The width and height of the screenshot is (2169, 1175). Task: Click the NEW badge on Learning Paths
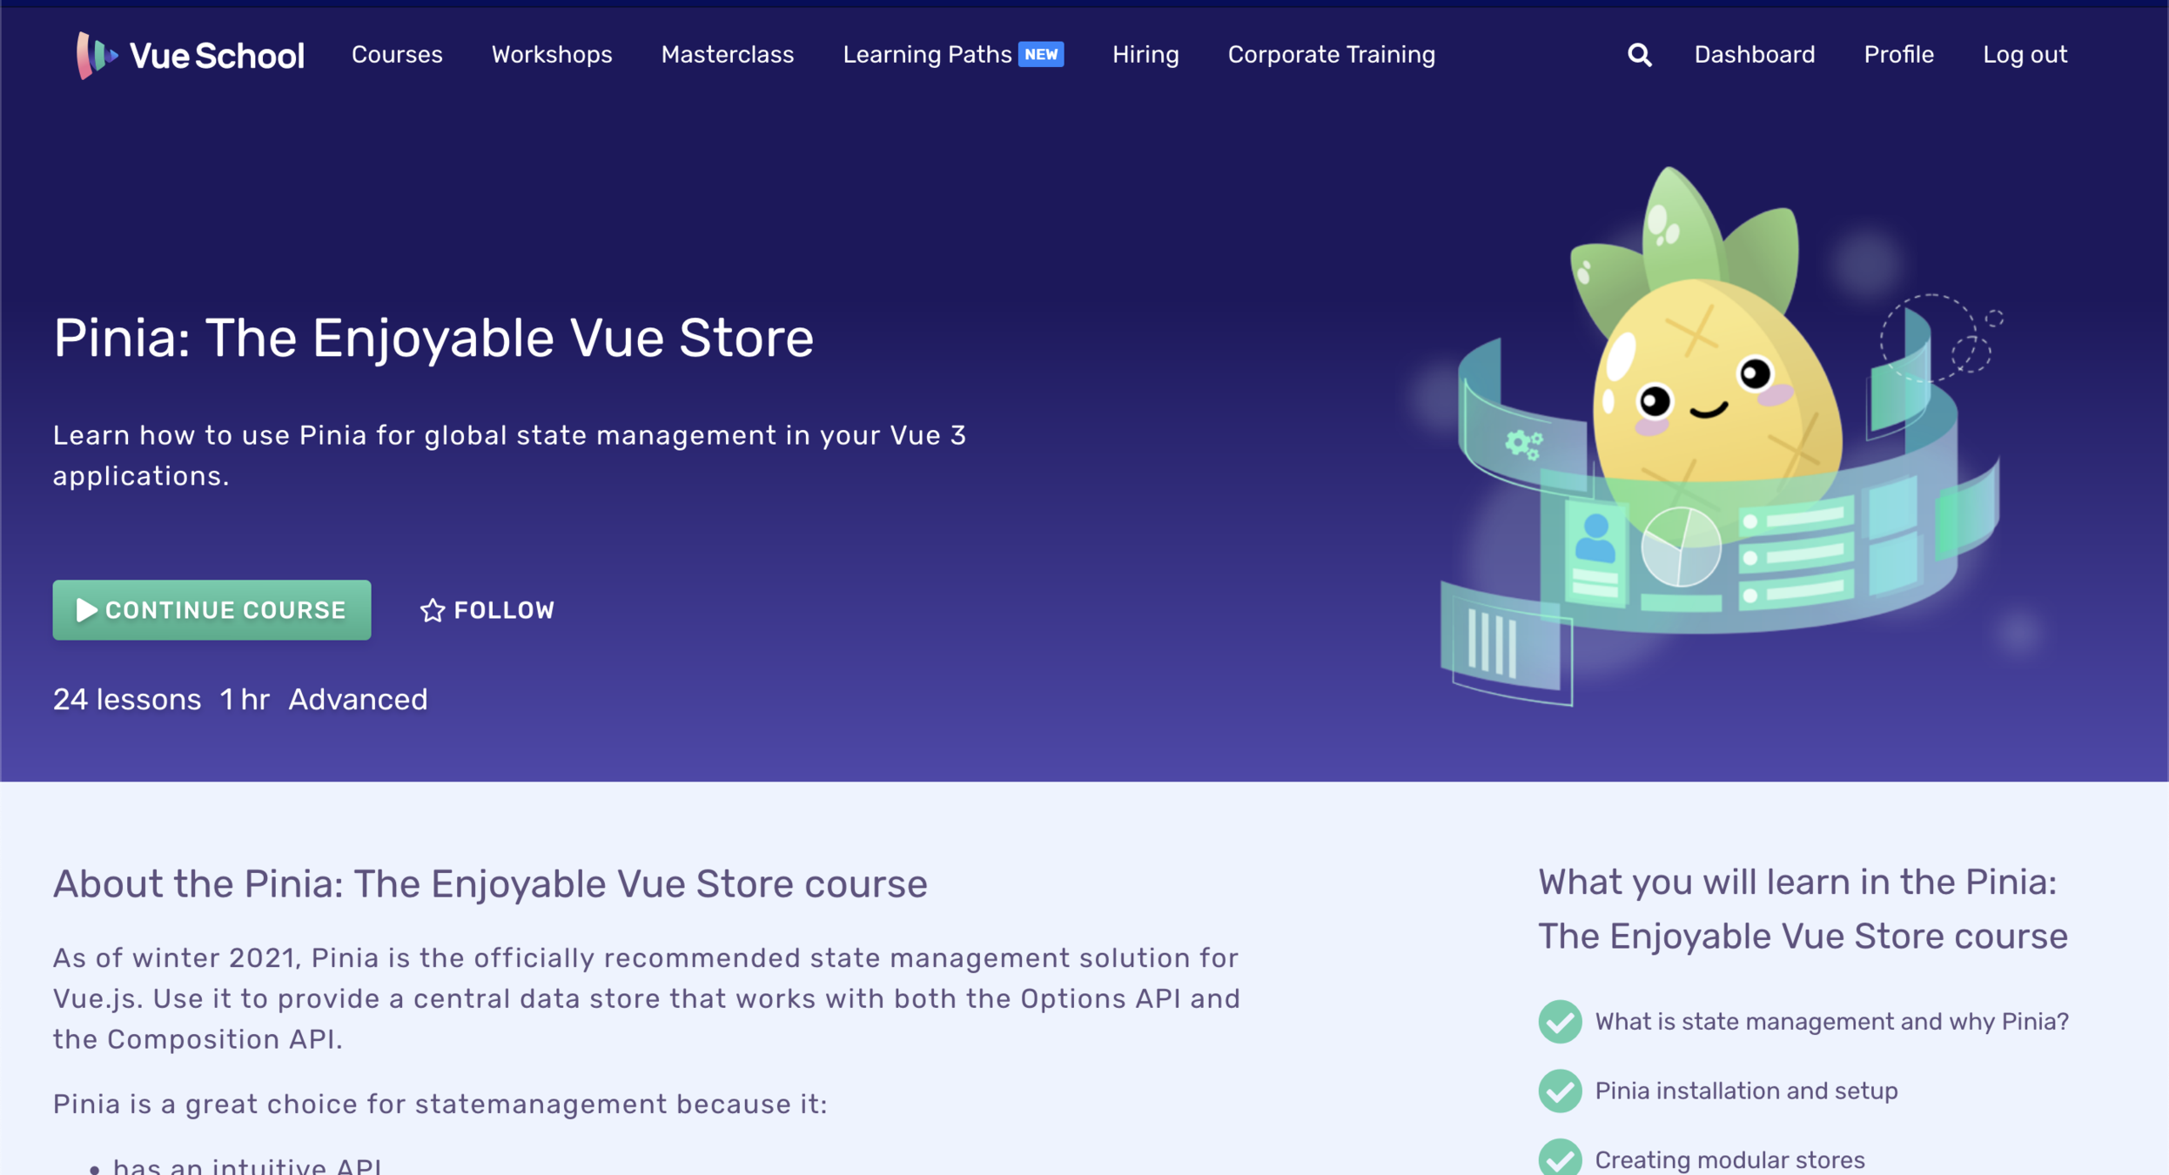tap(1041, 54)
